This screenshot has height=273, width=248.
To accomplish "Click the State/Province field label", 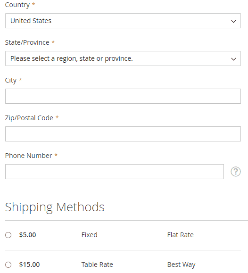I will tap(27, 42).
